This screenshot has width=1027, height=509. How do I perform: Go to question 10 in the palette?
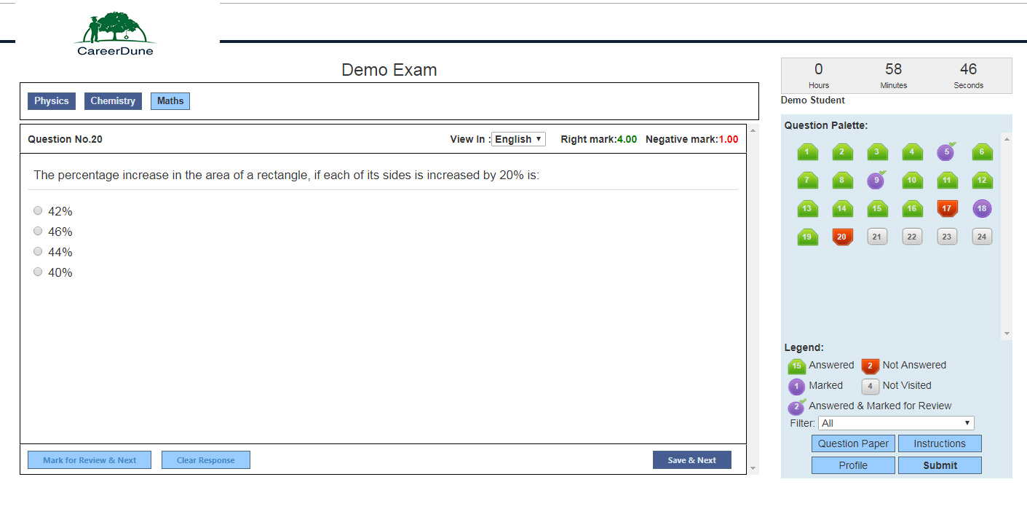tap(912, 181)
